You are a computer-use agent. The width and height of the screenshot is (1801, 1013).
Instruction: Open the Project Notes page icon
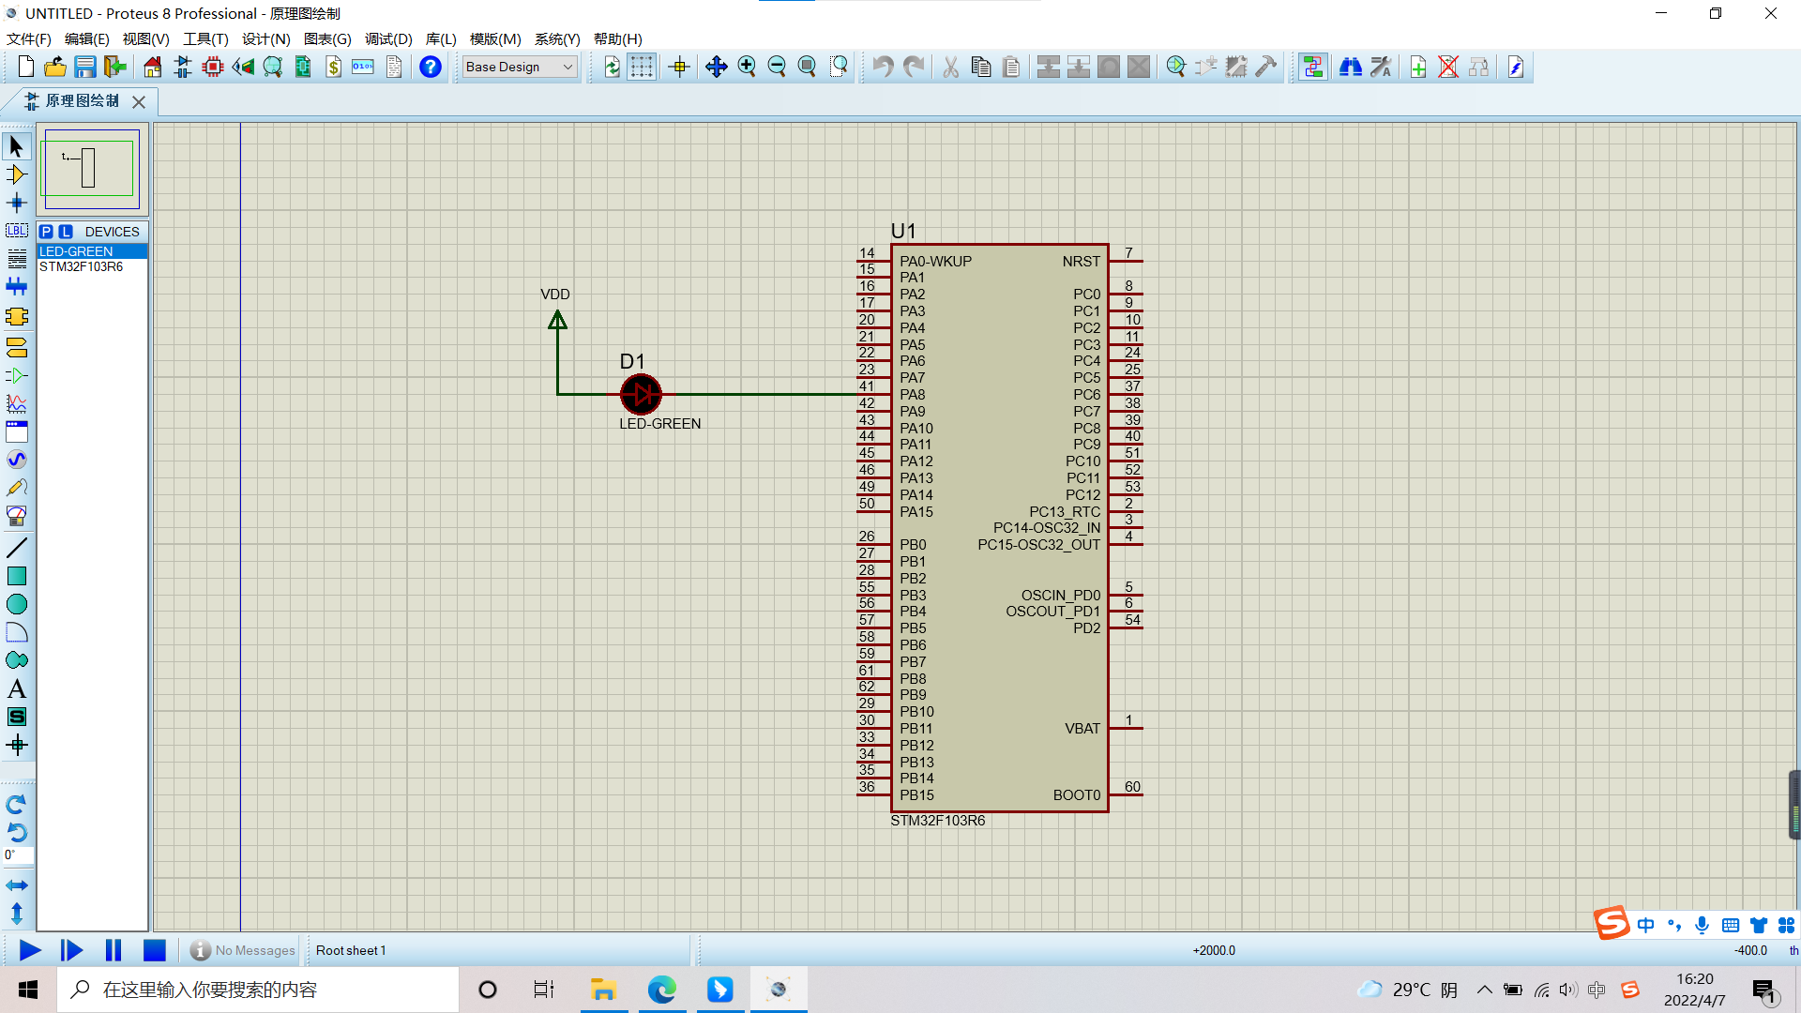[x=394, y=67]
